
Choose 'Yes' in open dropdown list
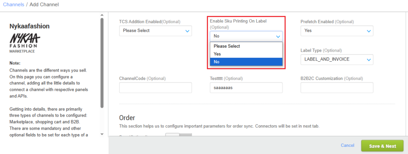(246, 54)
